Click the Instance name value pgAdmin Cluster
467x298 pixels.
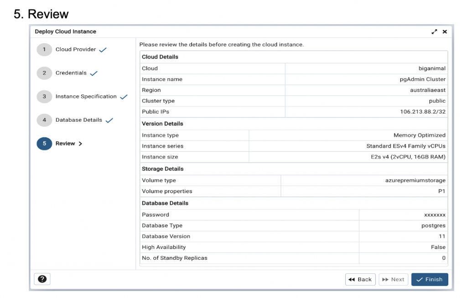pos(423,79)
